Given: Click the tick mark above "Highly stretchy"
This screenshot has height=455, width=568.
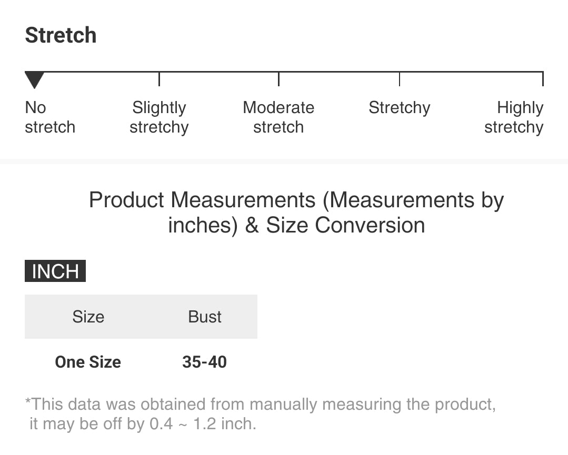Looking at the screenshot, I should (542, 79).
